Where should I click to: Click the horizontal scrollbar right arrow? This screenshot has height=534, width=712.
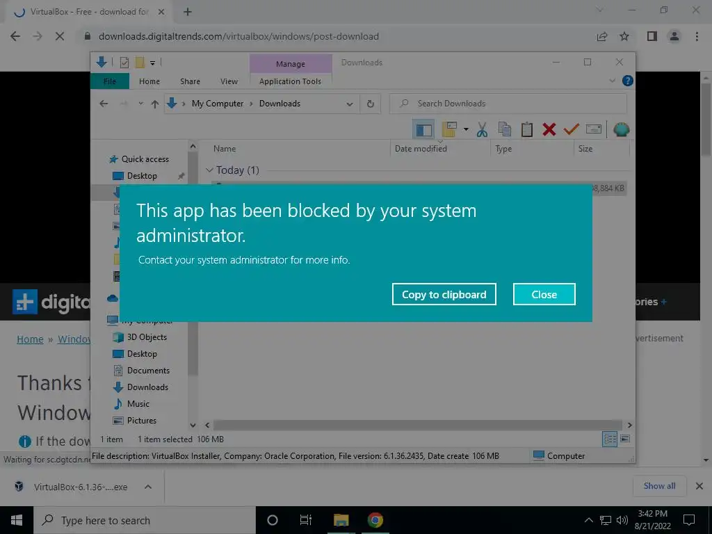tap(630, 425)
